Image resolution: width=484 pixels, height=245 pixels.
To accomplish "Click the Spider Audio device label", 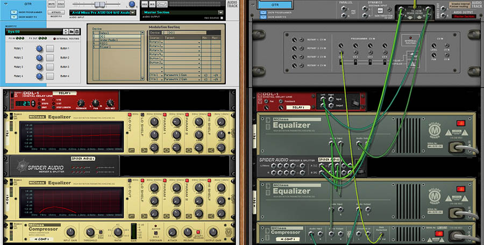I will (83, 158).
